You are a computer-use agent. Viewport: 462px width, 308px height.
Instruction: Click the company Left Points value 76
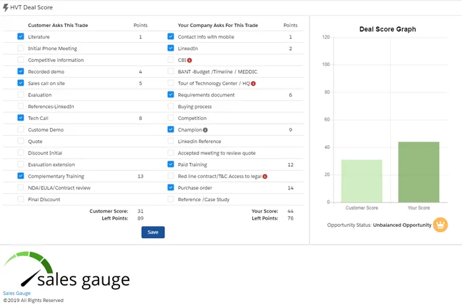coord(290,218)
